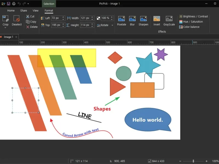
Task: Click the Pixelate effect icon
Action: coord(121,19)
